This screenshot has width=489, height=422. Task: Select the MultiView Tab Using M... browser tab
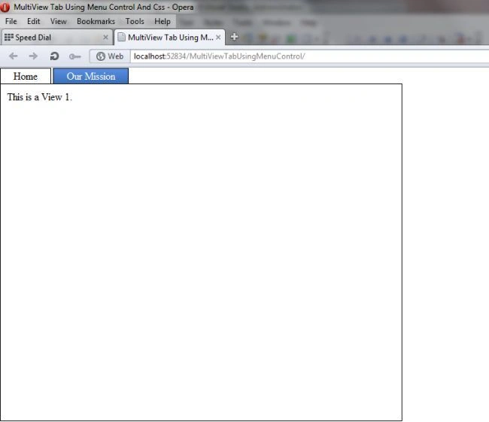tap(170, 38)
